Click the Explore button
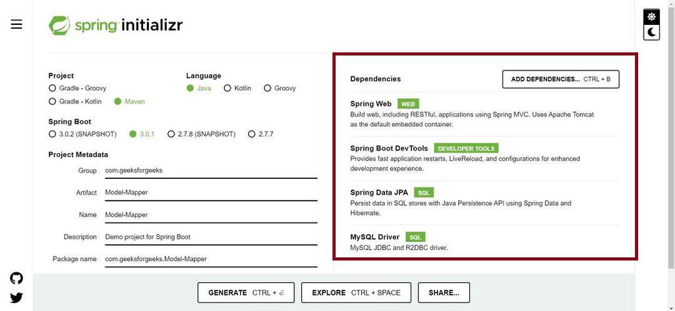Image resolution: width=675 pixels, height=311 pixels. tap(356, 293)
